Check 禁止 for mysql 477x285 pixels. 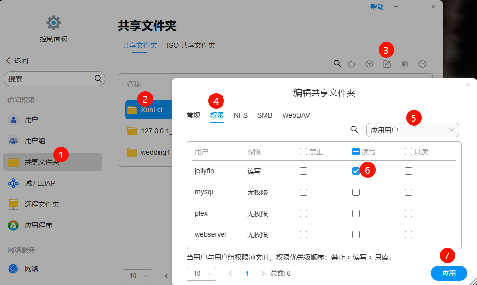coord(303,192)
